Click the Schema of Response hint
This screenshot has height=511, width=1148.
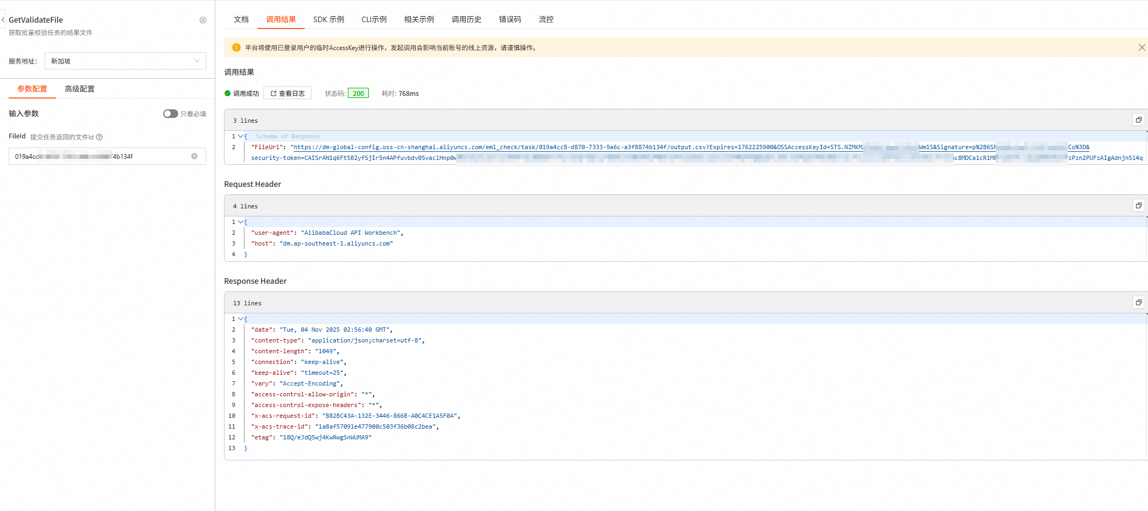coord(288,136)
